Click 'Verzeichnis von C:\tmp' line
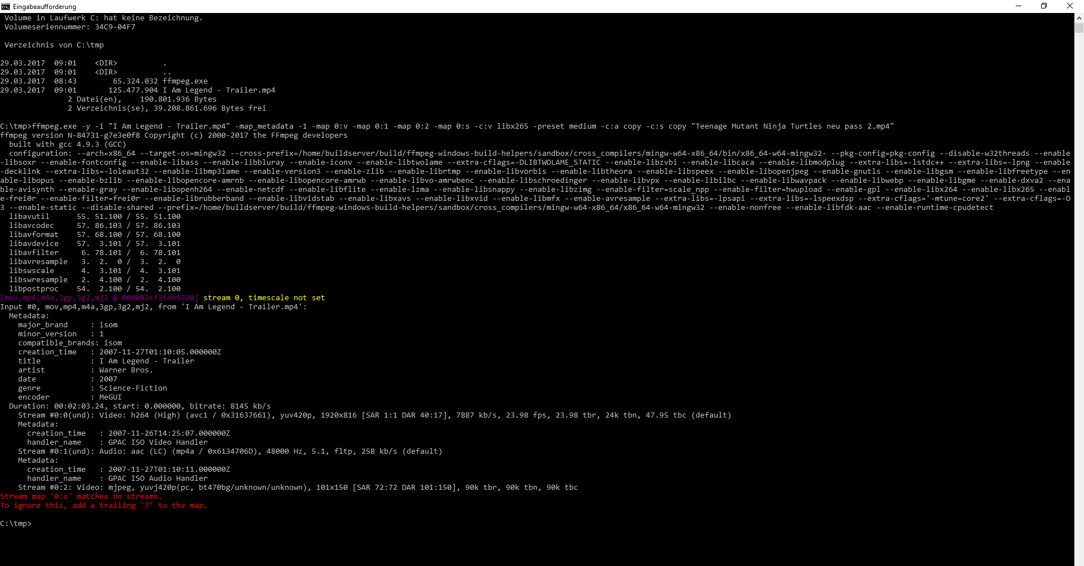The image size is (1084, 566). [54, 45]
